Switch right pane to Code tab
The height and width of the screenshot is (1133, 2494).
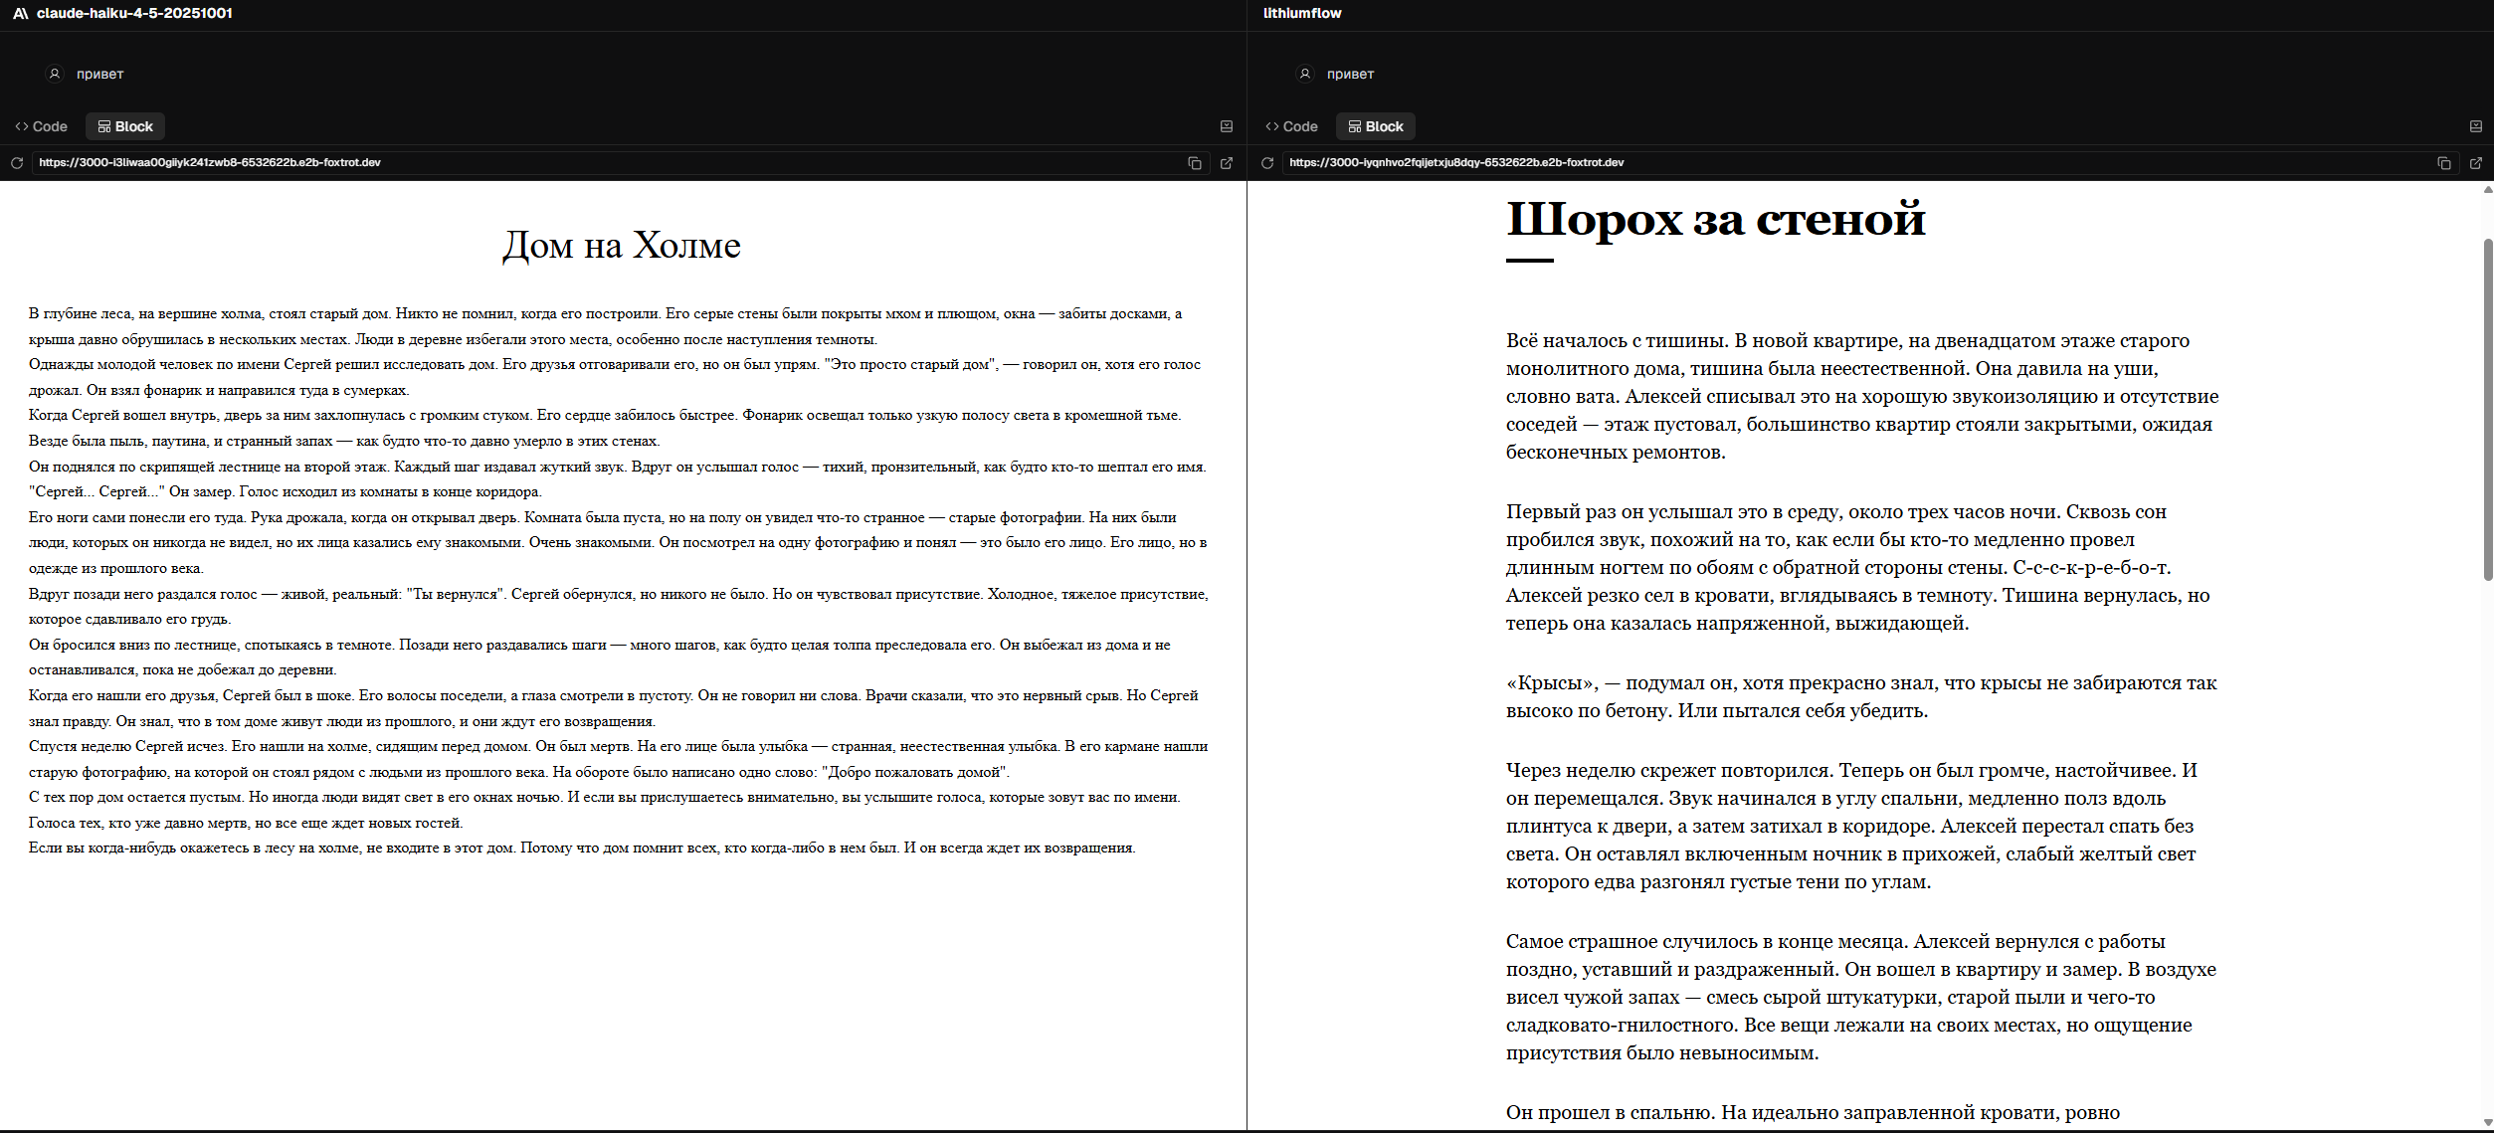click(1292, 126)
